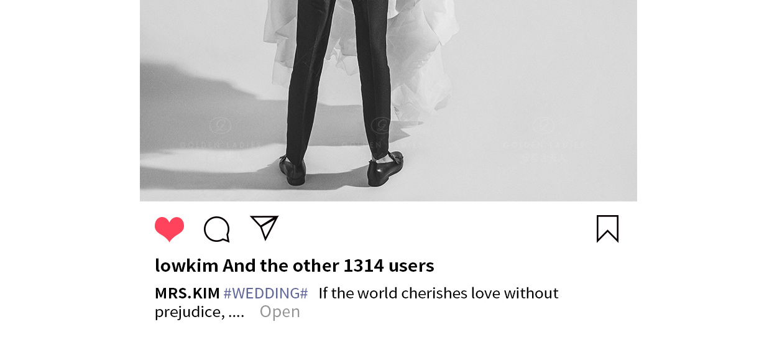This screenshot has height=337, width=777.
Task: Save the post with the bookmark icon
Action: coord(607,229)
